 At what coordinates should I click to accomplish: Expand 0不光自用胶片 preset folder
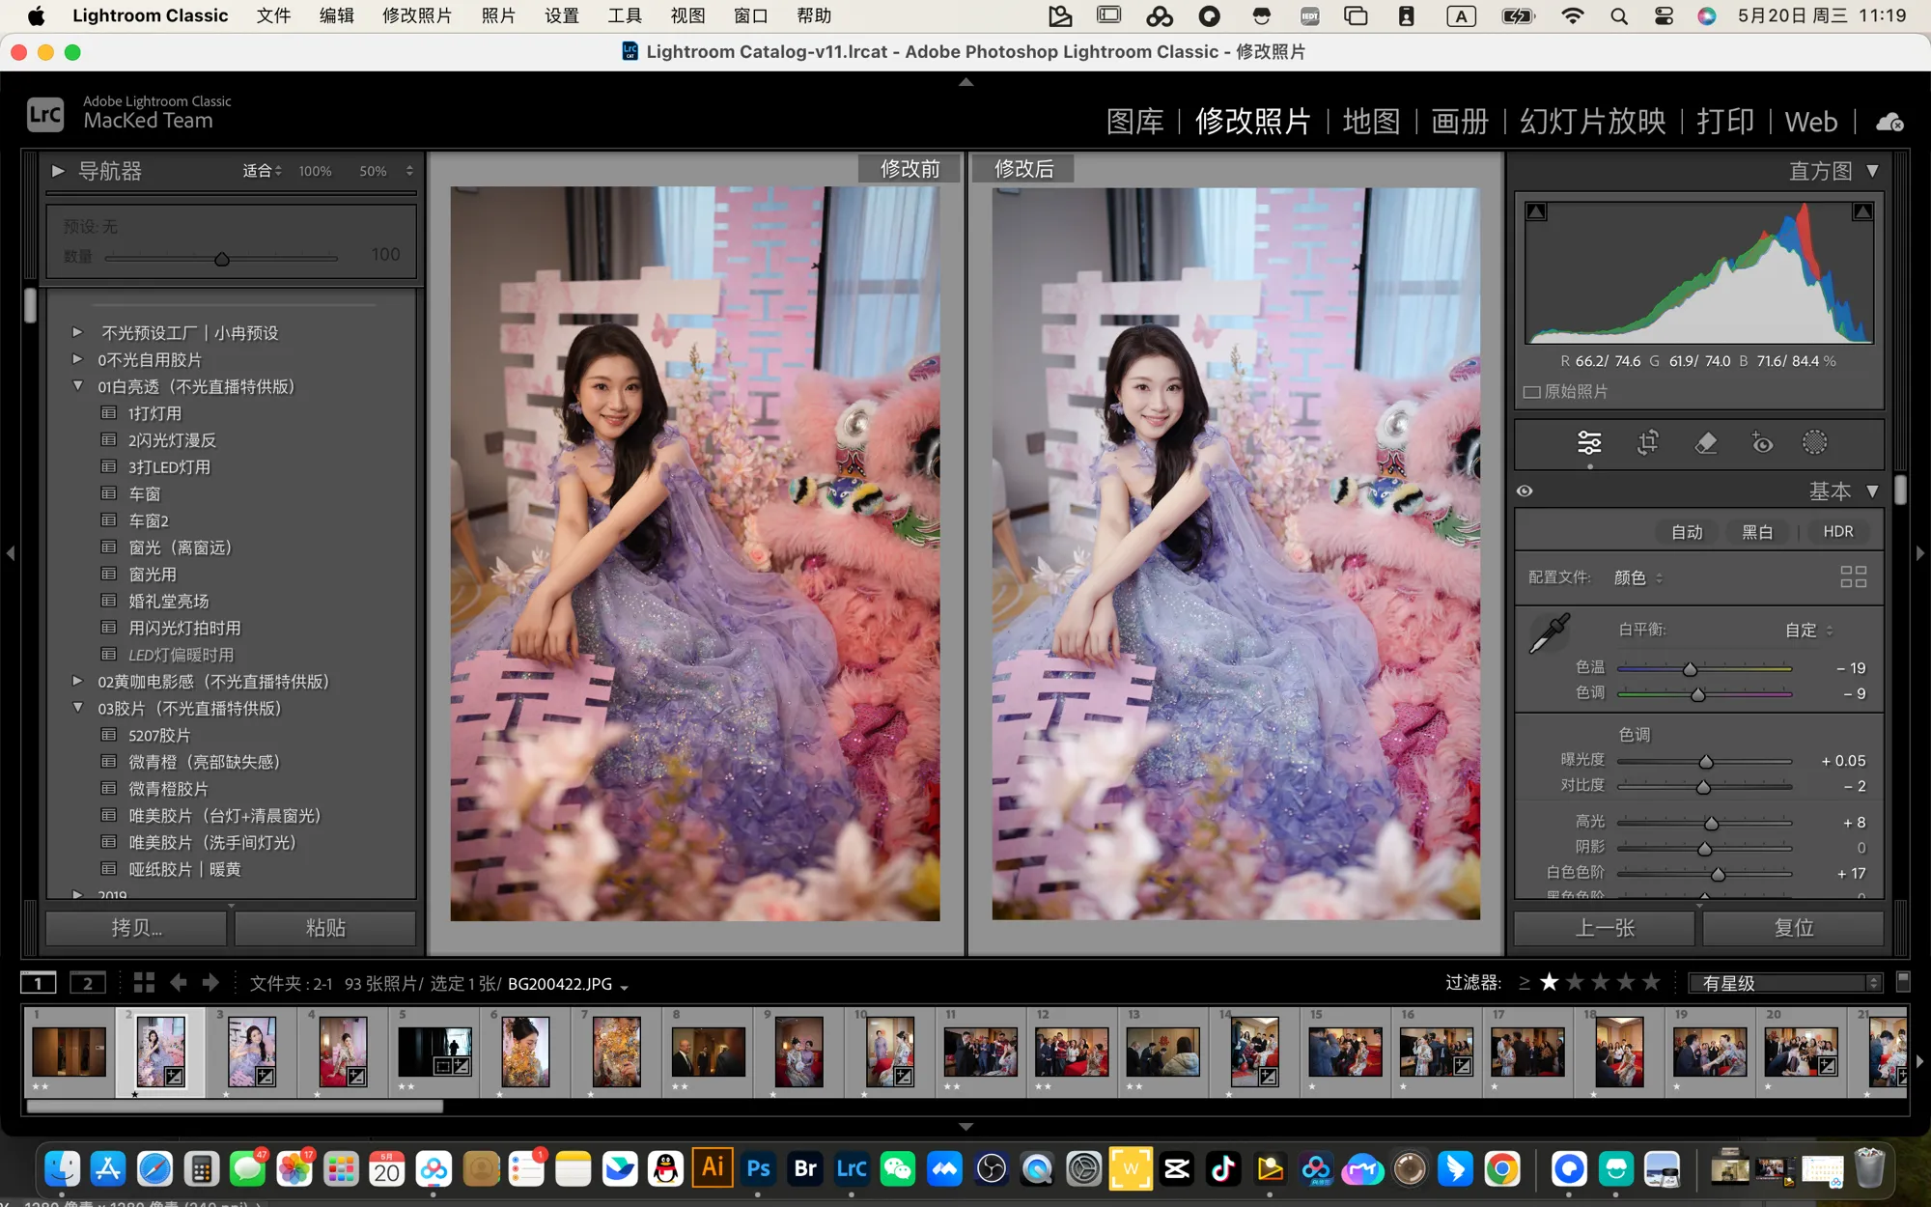(x=77, y=359)
